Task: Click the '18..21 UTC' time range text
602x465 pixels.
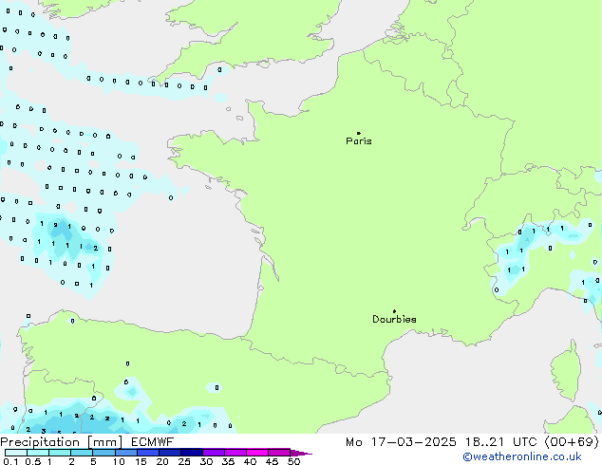Action: [x=503, y=442]
